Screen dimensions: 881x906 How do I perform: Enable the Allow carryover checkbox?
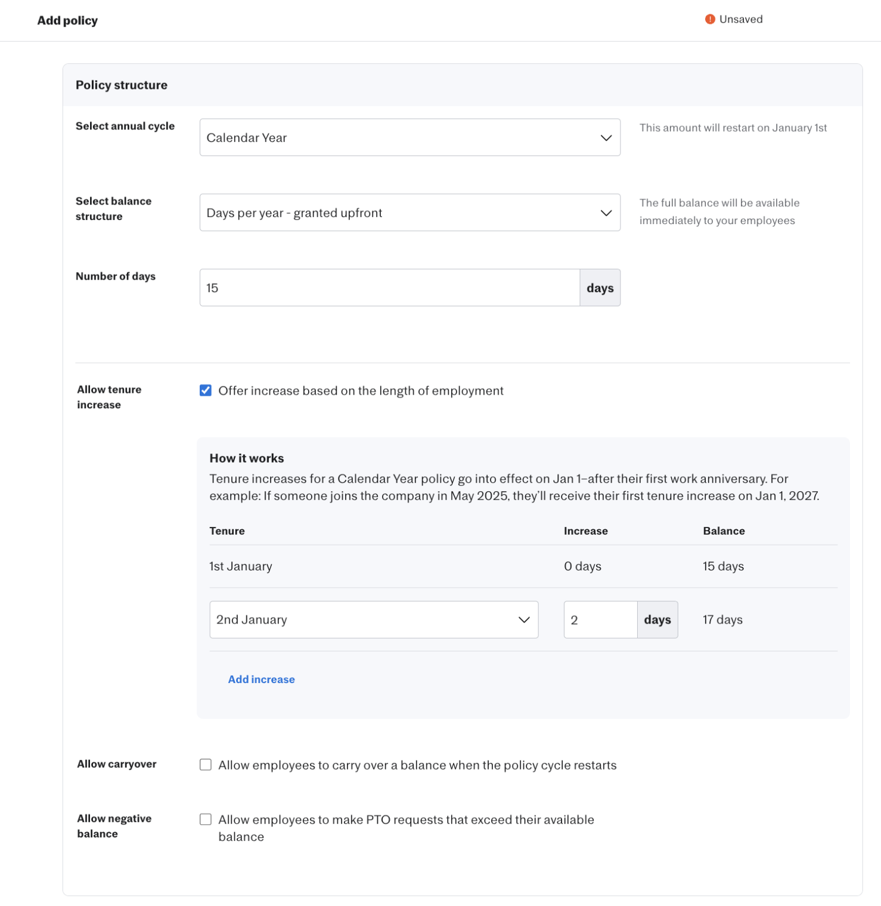click(206, 765)
